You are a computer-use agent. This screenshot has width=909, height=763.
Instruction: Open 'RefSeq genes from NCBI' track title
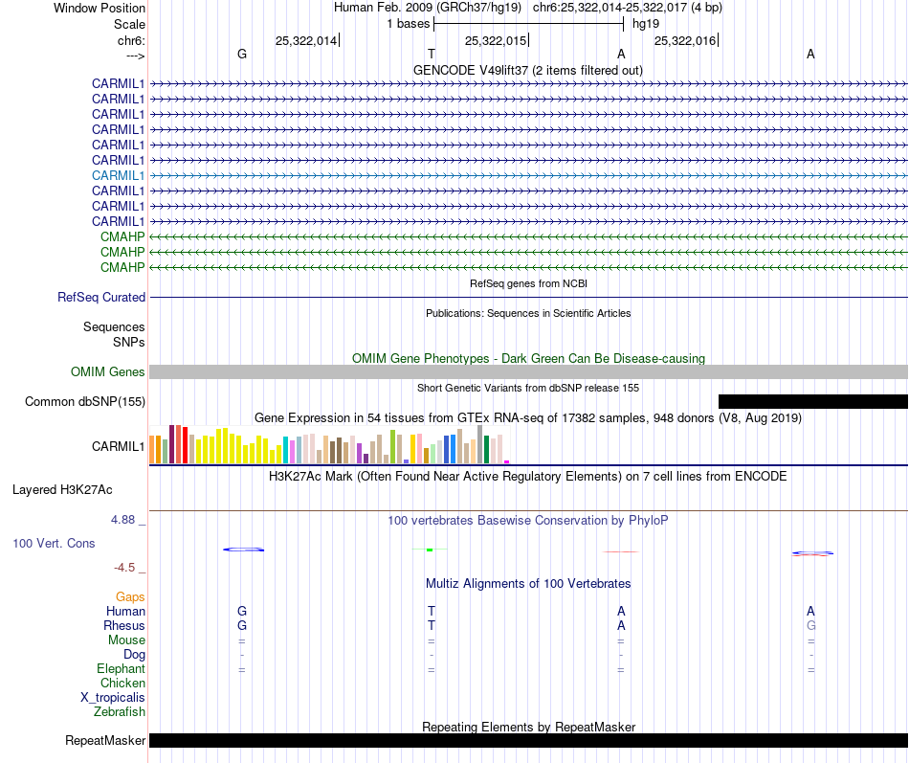[528, 283]
